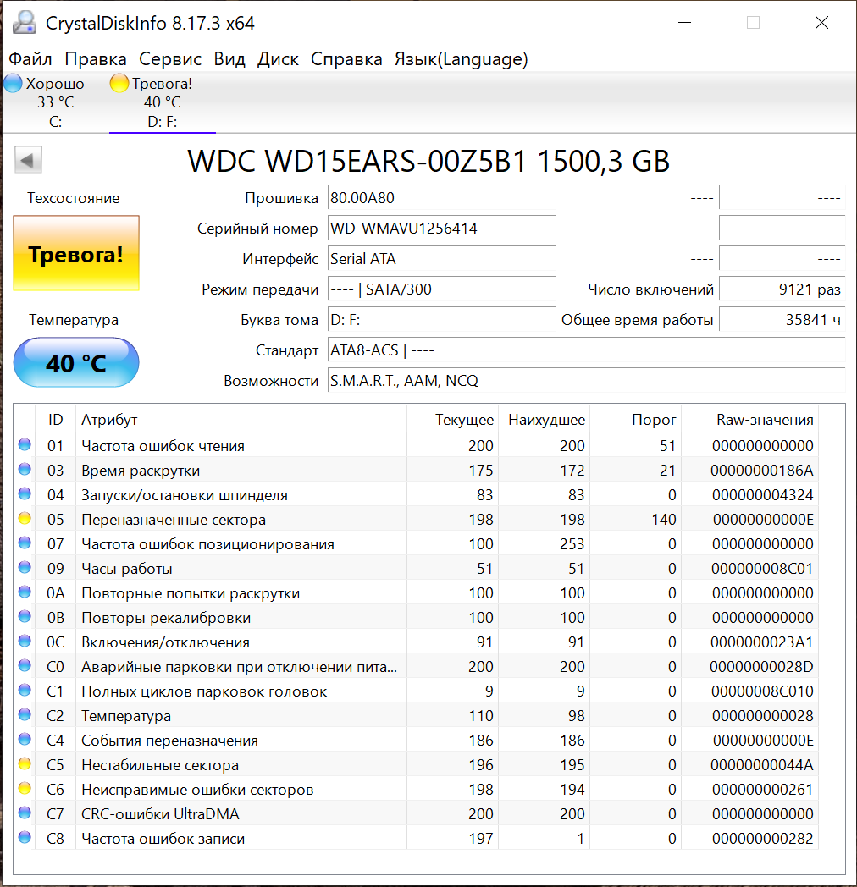This screenshot has height=887, width=857.
Task: Open the Сервис menu
Action: point(170,59)
